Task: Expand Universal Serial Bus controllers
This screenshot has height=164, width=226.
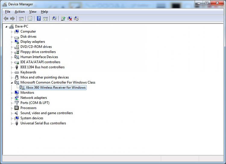Action: (12, 123)
